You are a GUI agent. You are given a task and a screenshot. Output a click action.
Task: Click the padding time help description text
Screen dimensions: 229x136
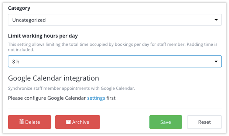(113, 47)
